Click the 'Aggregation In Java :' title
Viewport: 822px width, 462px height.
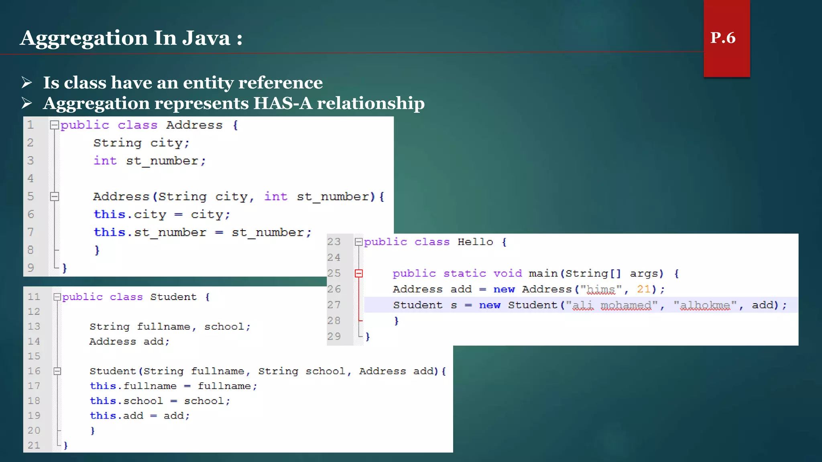[x=132, y=38]
